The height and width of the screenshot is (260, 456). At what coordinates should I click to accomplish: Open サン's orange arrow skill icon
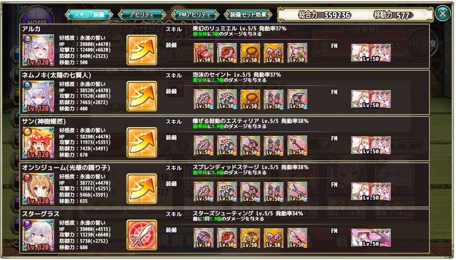coord(142,142)
